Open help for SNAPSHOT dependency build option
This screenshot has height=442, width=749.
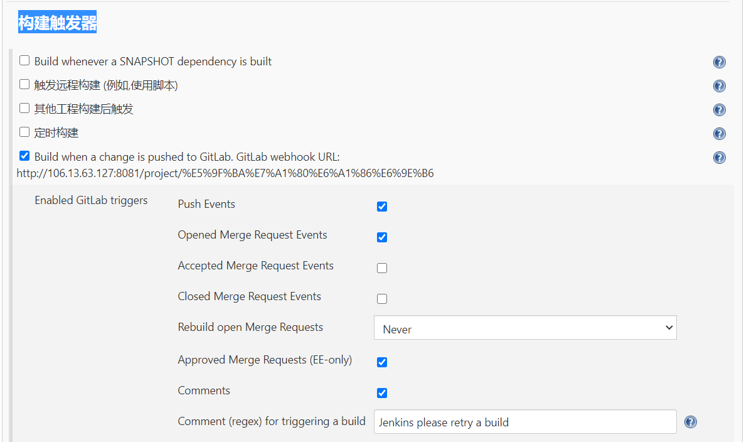point(720,62)
